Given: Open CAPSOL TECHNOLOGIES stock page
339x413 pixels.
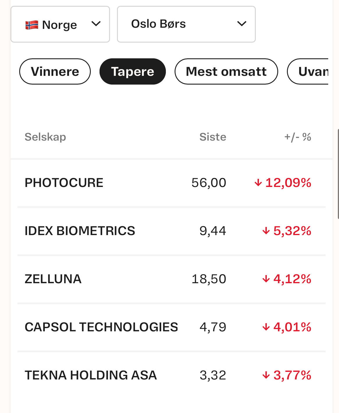Looking at the screenshot, I should point(101,327).
